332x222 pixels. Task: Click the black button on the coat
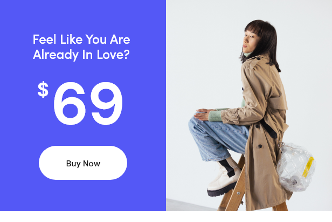point(260,146)
